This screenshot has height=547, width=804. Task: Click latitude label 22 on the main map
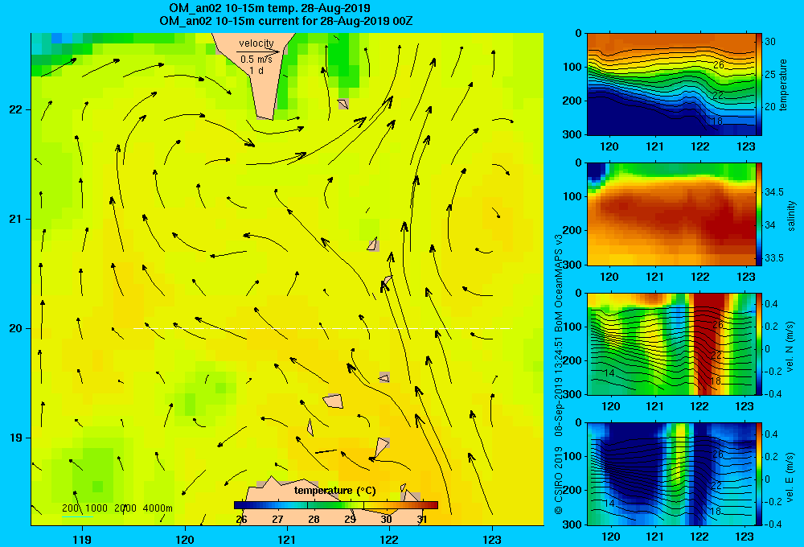point(15,109)
